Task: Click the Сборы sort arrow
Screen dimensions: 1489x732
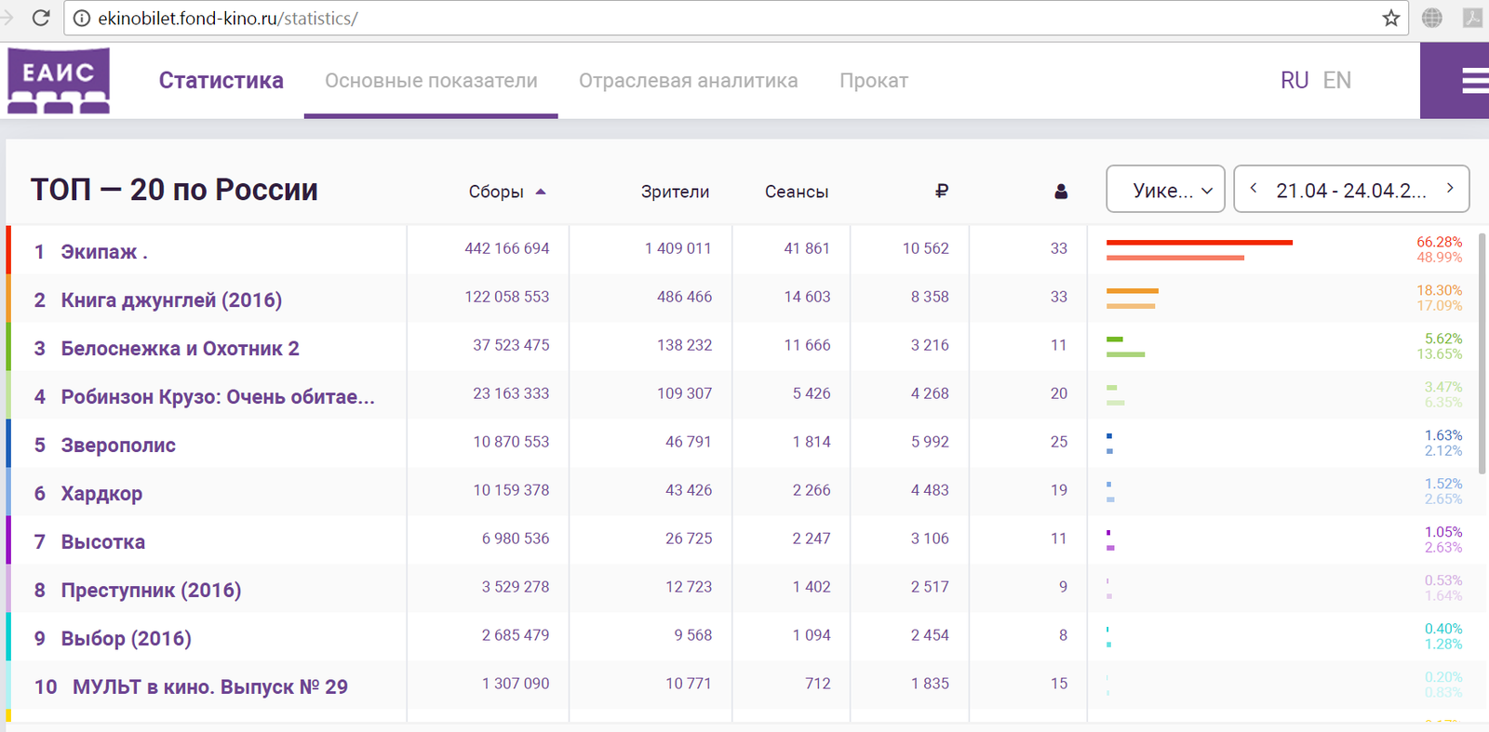Action: [541, 192]
